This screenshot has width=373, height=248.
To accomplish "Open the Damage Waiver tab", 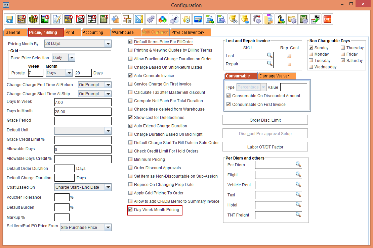I will pos(274,76).
